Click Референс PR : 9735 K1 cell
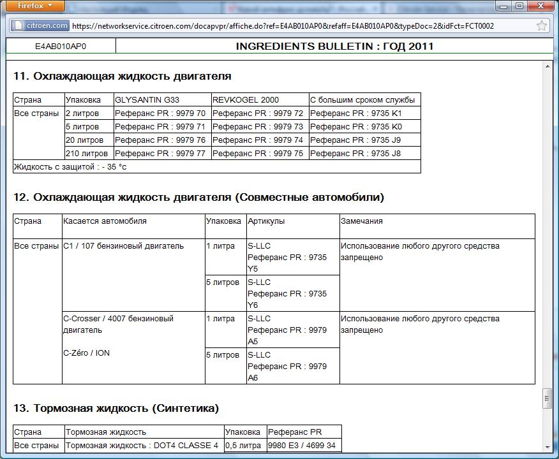Image resolution: width=559 pixels, height=459 pixels. tap(365, 113)
